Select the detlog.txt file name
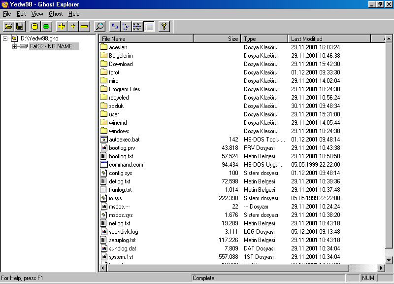 click(120, 181)
